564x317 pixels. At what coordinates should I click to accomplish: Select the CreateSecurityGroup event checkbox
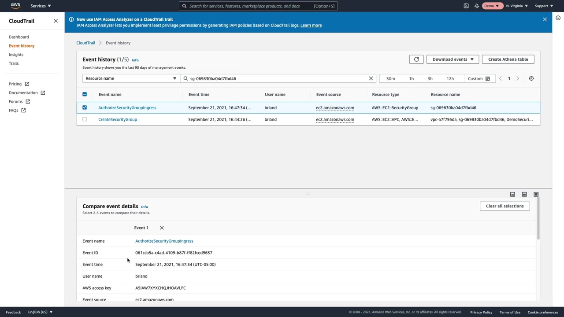click(x=85, y=119)
